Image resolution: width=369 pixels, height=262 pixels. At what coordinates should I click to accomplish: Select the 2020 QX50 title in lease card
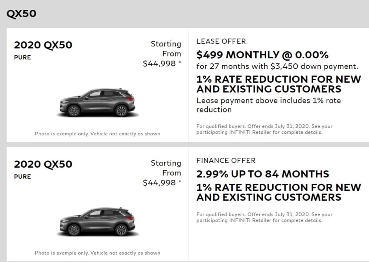click(43, 45)
